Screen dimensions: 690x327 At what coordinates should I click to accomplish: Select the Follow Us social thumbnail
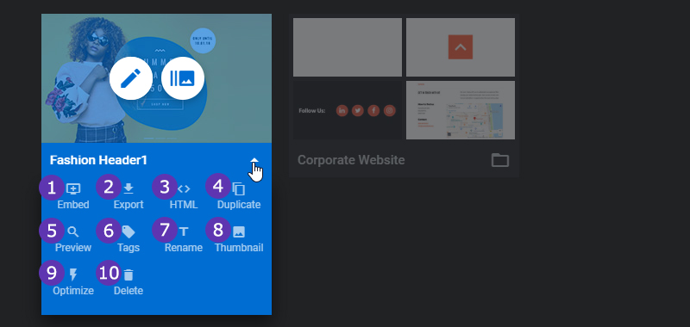point(348,110)
